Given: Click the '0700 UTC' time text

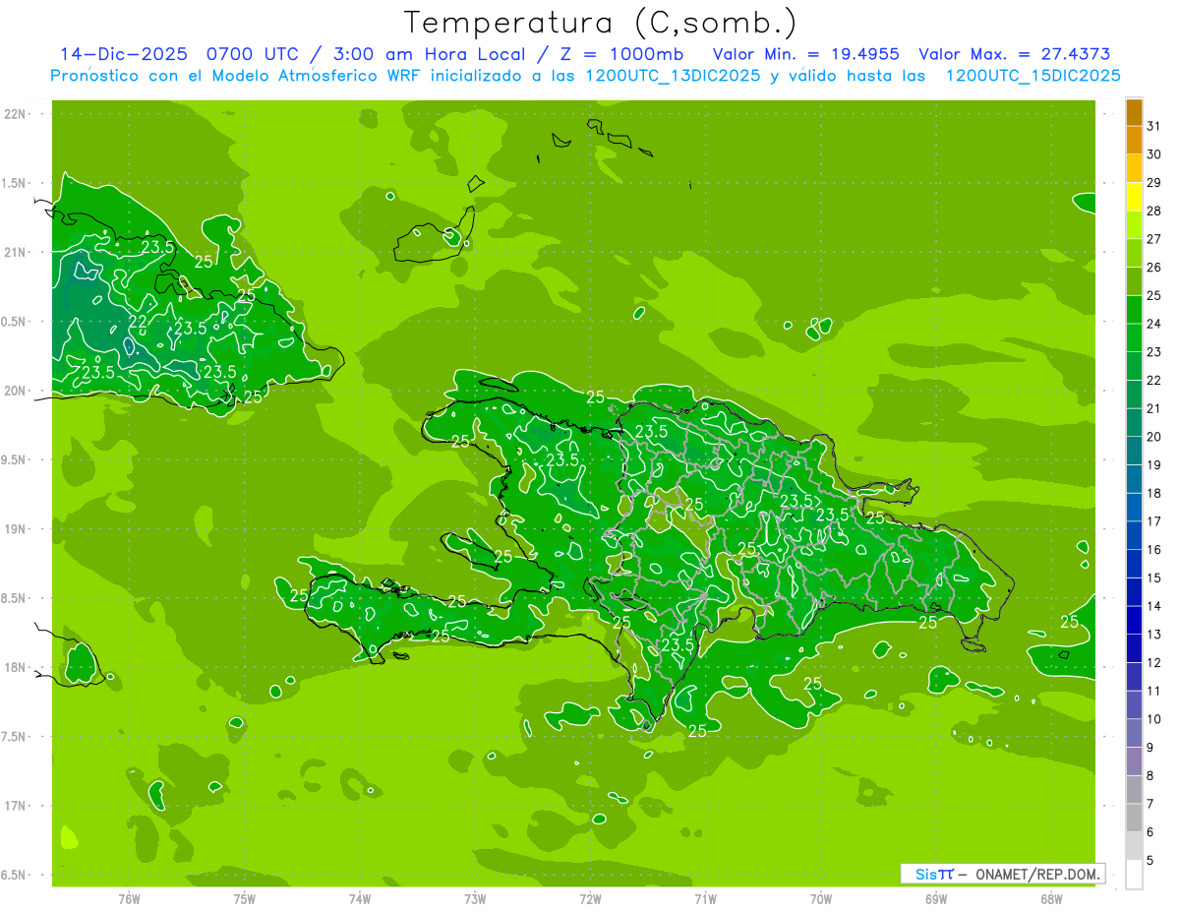Looking at the screenshot, I should (253, 54).
